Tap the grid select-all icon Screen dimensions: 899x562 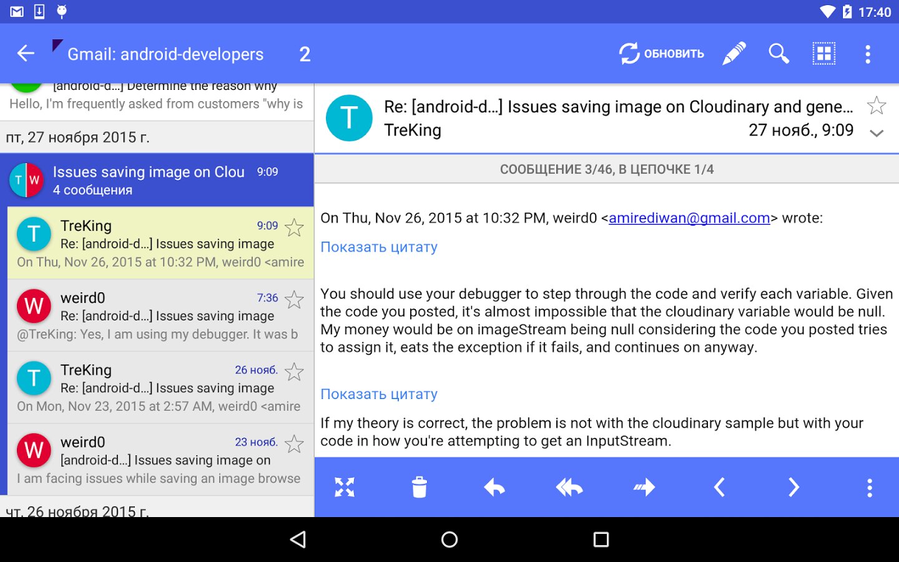coord(823,54)
